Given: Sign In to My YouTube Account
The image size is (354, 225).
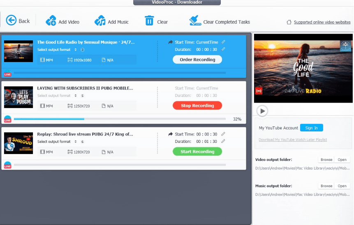Looking at the screenshot, I should point(311,128).
